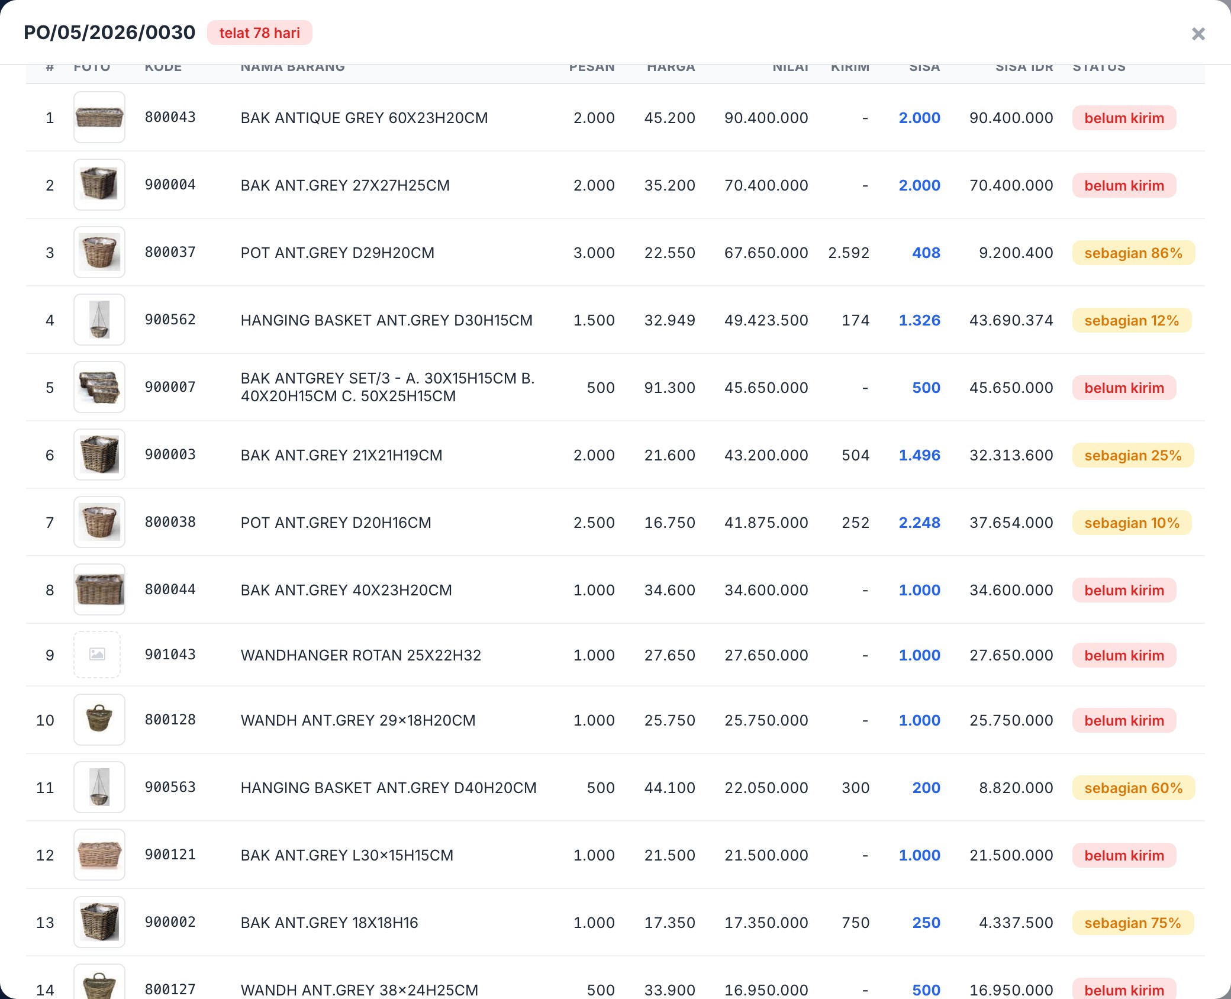Click sisa IDR value 8.820.000
Viewport: 1231px width, 999px height.
tap(1016, 788)
